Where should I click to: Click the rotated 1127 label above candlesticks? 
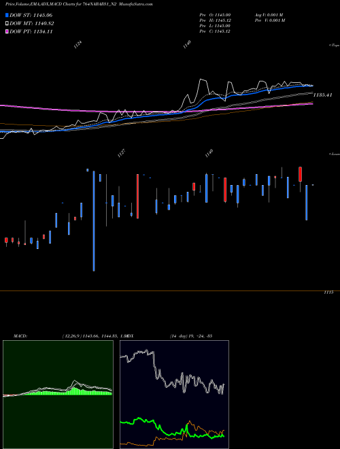122,154
